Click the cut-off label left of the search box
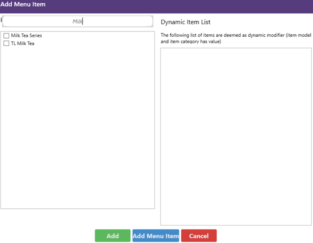 click(1, 21)
